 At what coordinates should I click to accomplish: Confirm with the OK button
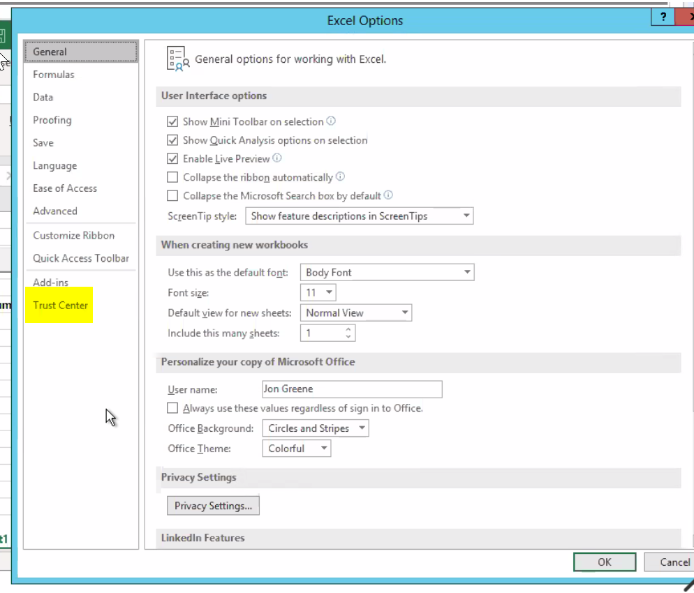click(605, 562)
